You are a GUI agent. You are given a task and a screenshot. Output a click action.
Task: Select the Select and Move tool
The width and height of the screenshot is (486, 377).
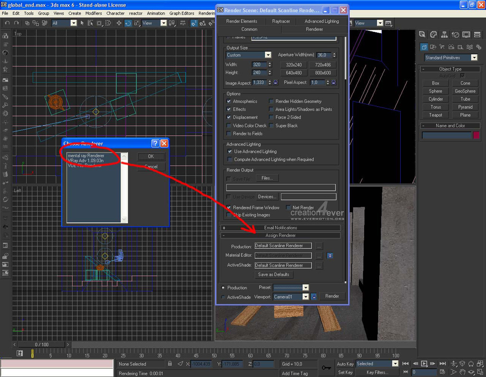click(x=119, y=23)
